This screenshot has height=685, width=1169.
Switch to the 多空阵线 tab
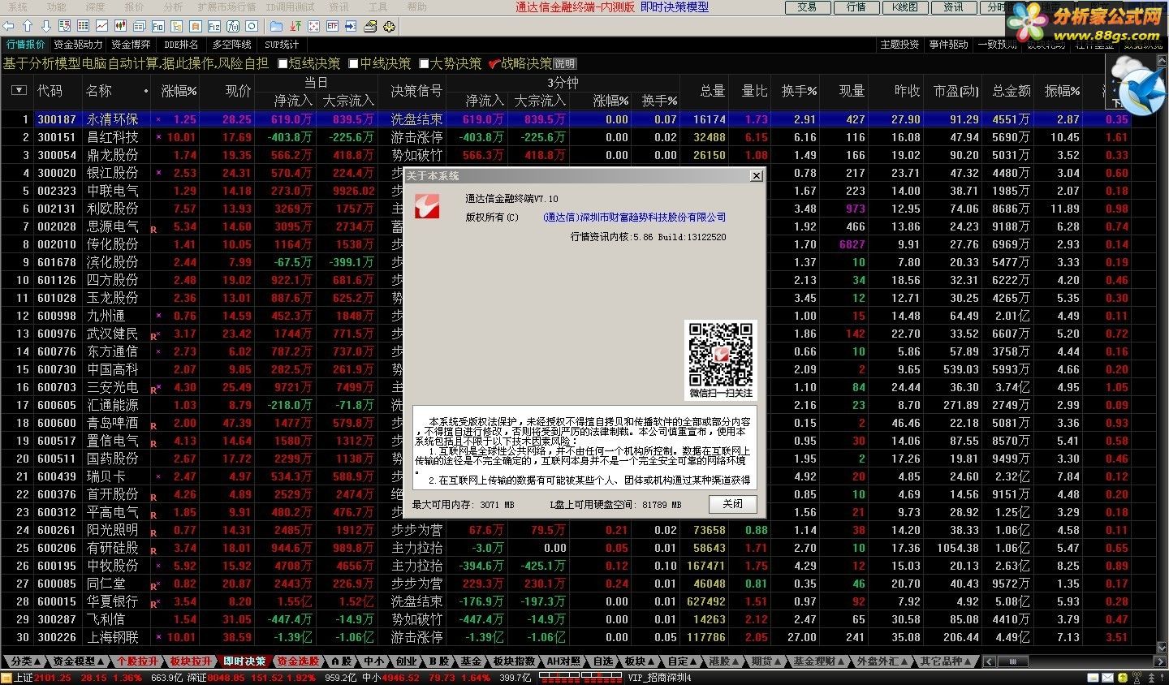pos(231,45)
